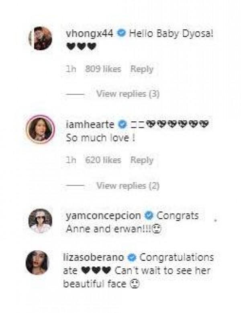Viewport: 241px width, 313px height.
Task: Click 1h timestamp on iamhearte's comment
Action: (70, 160)
